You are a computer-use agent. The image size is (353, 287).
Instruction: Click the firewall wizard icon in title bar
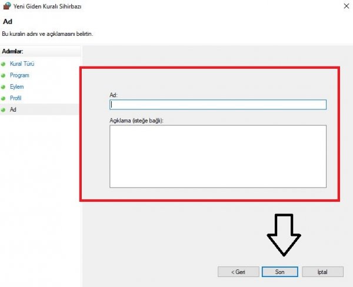7,6
